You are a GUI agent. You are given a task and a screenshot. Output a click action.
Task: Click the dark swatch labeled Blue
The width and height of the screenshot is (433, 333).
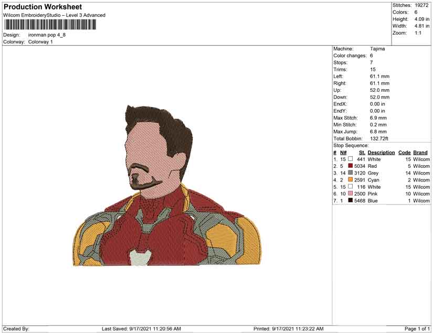(350, 200)
